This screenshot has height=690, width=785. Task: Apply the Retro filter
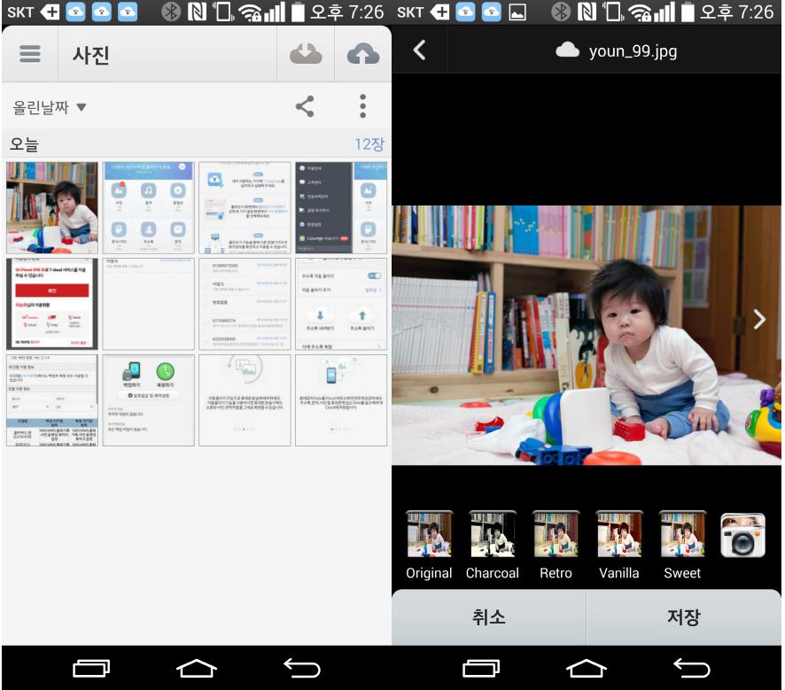point(556,535)
